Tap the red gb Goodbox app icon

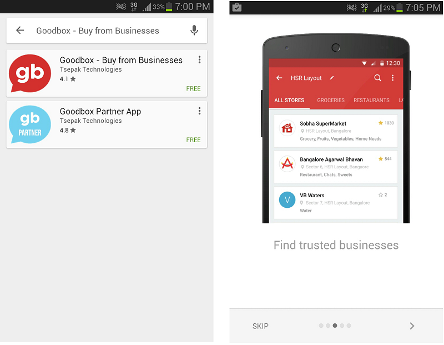[x=30, y=73]
